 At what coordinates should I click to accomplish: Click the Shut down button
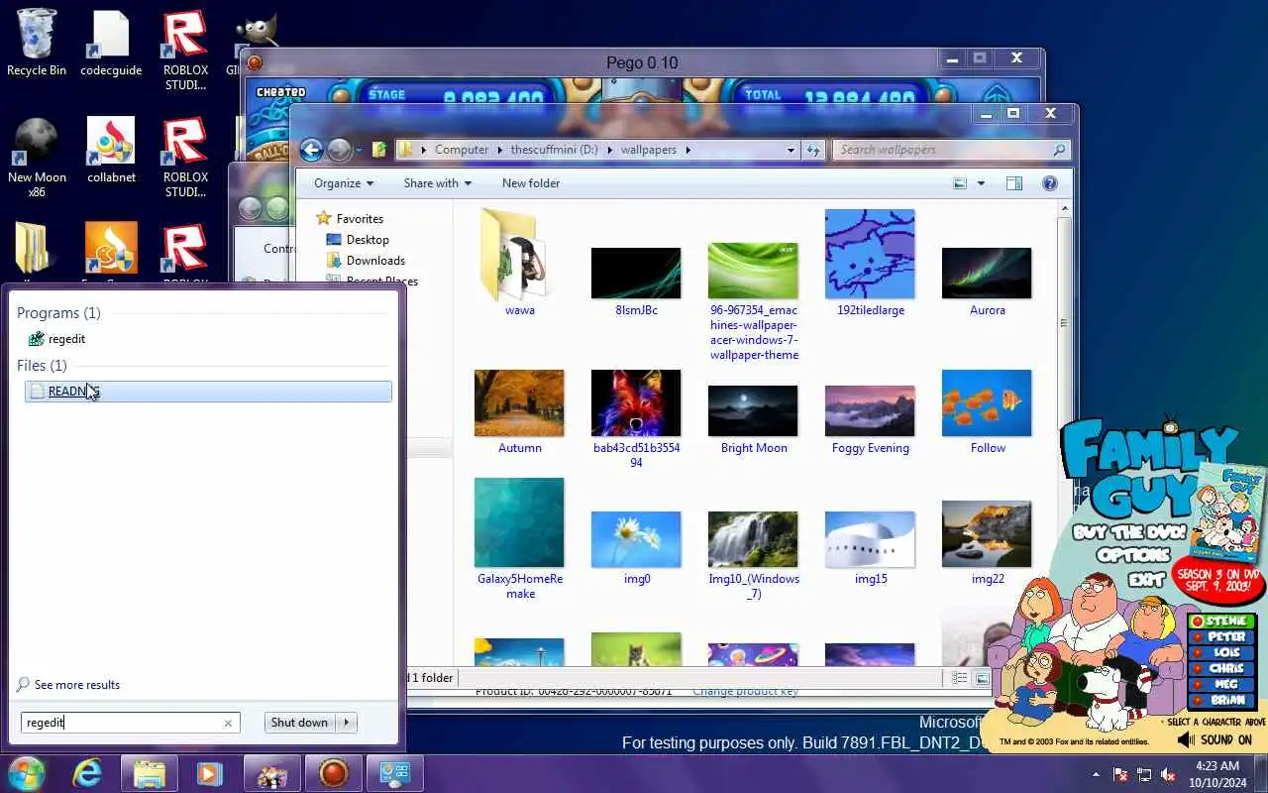(299, 723)
